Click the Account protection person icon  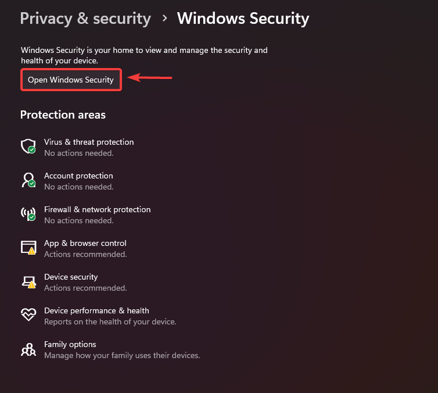coord(28,180)
